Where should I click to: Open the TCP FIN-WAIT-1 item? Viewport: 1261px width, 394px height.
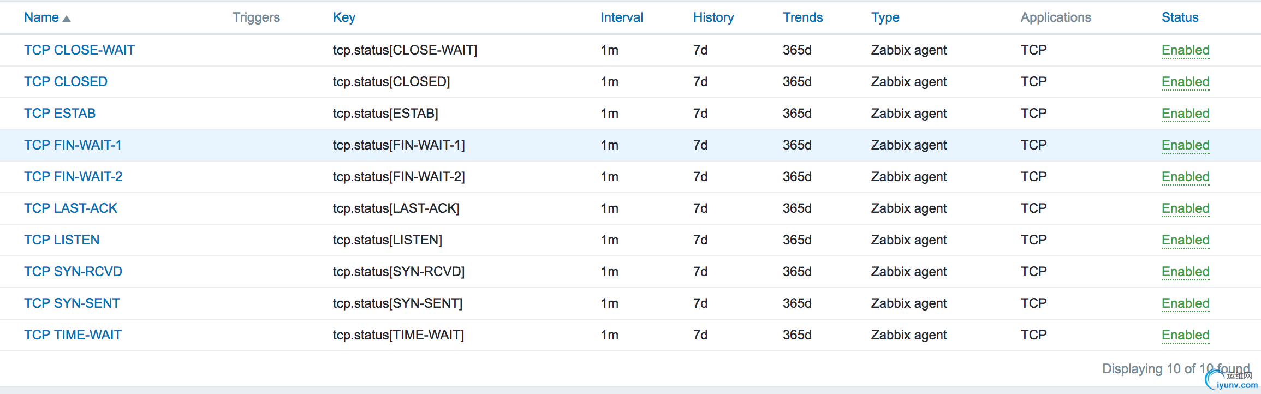[73, 145]
